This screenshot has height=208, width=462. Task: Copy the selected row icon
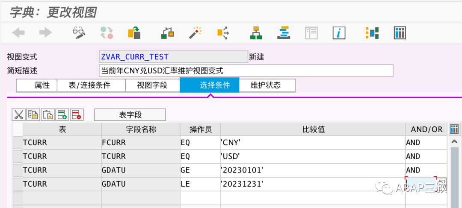[33, 115]
